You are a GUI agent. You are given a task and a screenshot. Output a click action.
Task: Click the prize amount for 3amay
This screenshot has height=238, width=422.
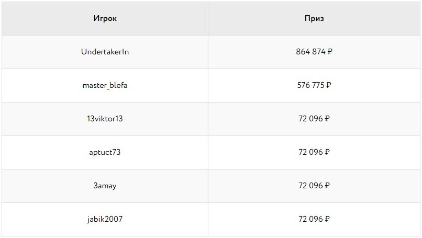point(310,186)
